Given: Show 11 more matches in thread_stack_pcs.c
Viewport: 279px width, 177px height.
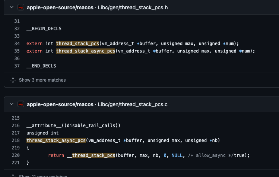Looking at the screenshot, I should (43, 176).
